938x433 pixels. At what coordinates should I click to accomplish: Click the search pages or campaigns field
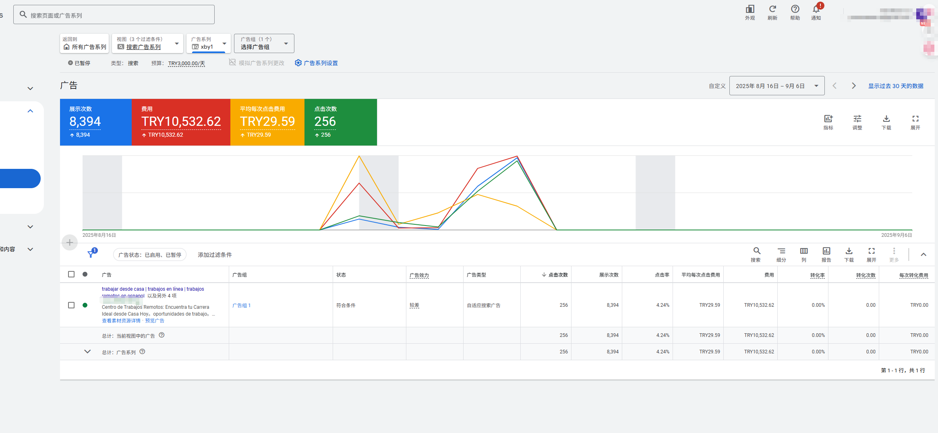[114, 15]
